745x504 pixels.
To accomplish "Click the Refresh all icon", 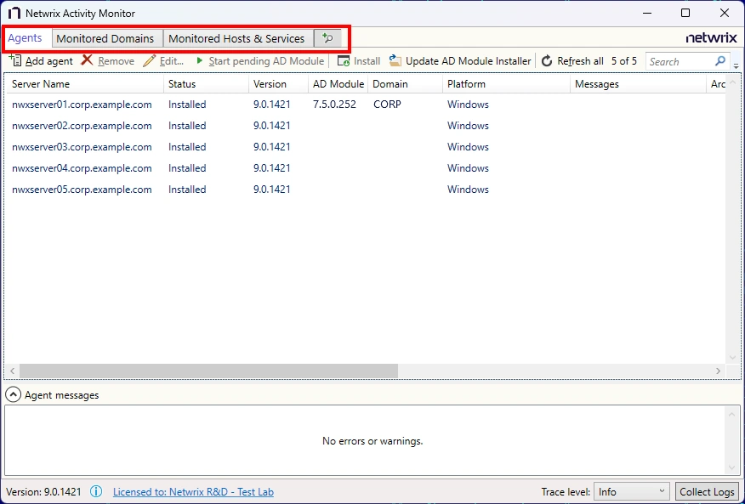I will (x=545, y=60).
